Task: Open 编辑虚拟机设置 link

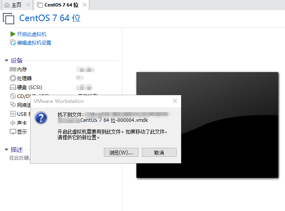Action: (34, 43)
